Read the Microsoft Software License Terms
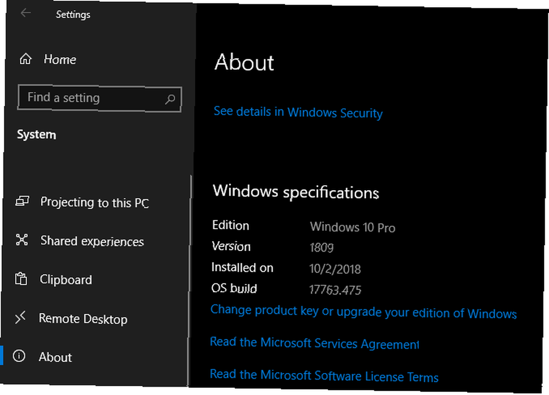 [324, 375]
